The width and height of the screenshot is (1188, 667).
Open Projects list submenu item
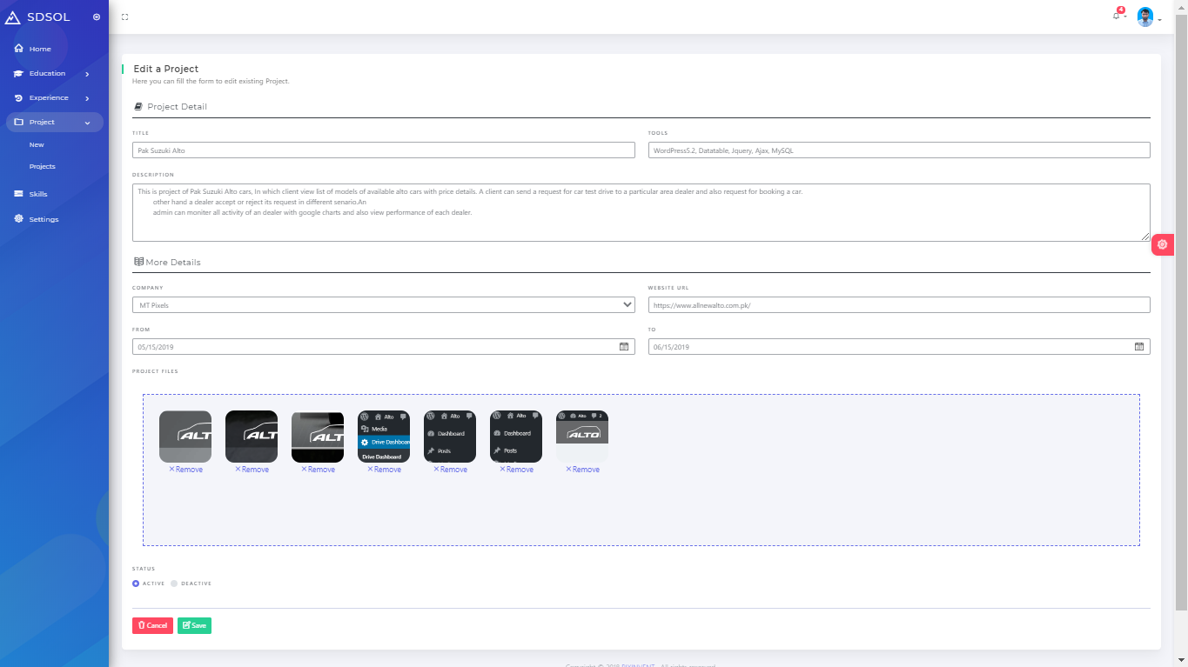coord(42,166)
